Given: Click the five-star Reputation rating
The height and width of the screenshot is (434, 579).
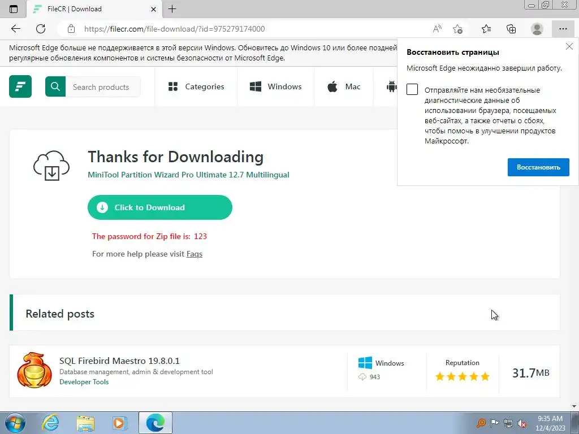Looking at the screenshot, I should (x=463, y=376).
